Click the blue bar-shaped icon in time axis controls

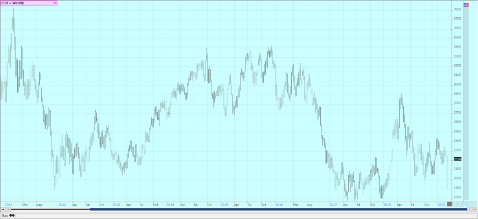pos(459,205)
